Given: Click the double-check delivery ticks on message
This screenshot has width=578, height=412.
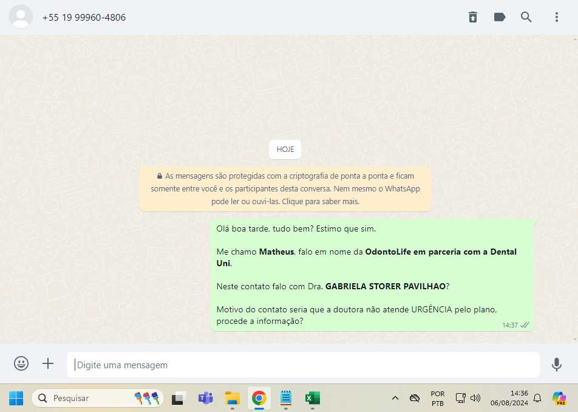Looking at the screenshot, I should point(525,325).
